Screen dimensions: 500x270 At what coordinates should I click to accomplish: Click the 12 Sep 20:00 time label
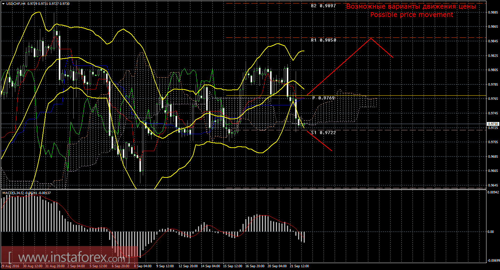pyautogui.click(x=188, y=267)
